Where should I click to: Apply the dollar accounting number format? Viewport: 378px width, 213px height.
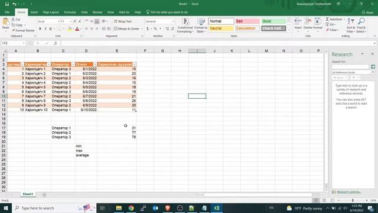click(148, 29)
